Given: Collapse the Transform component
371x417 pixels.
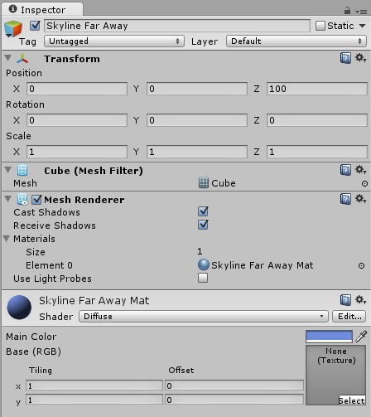Looking at the screenshot, I should click(x=7, y=58).
